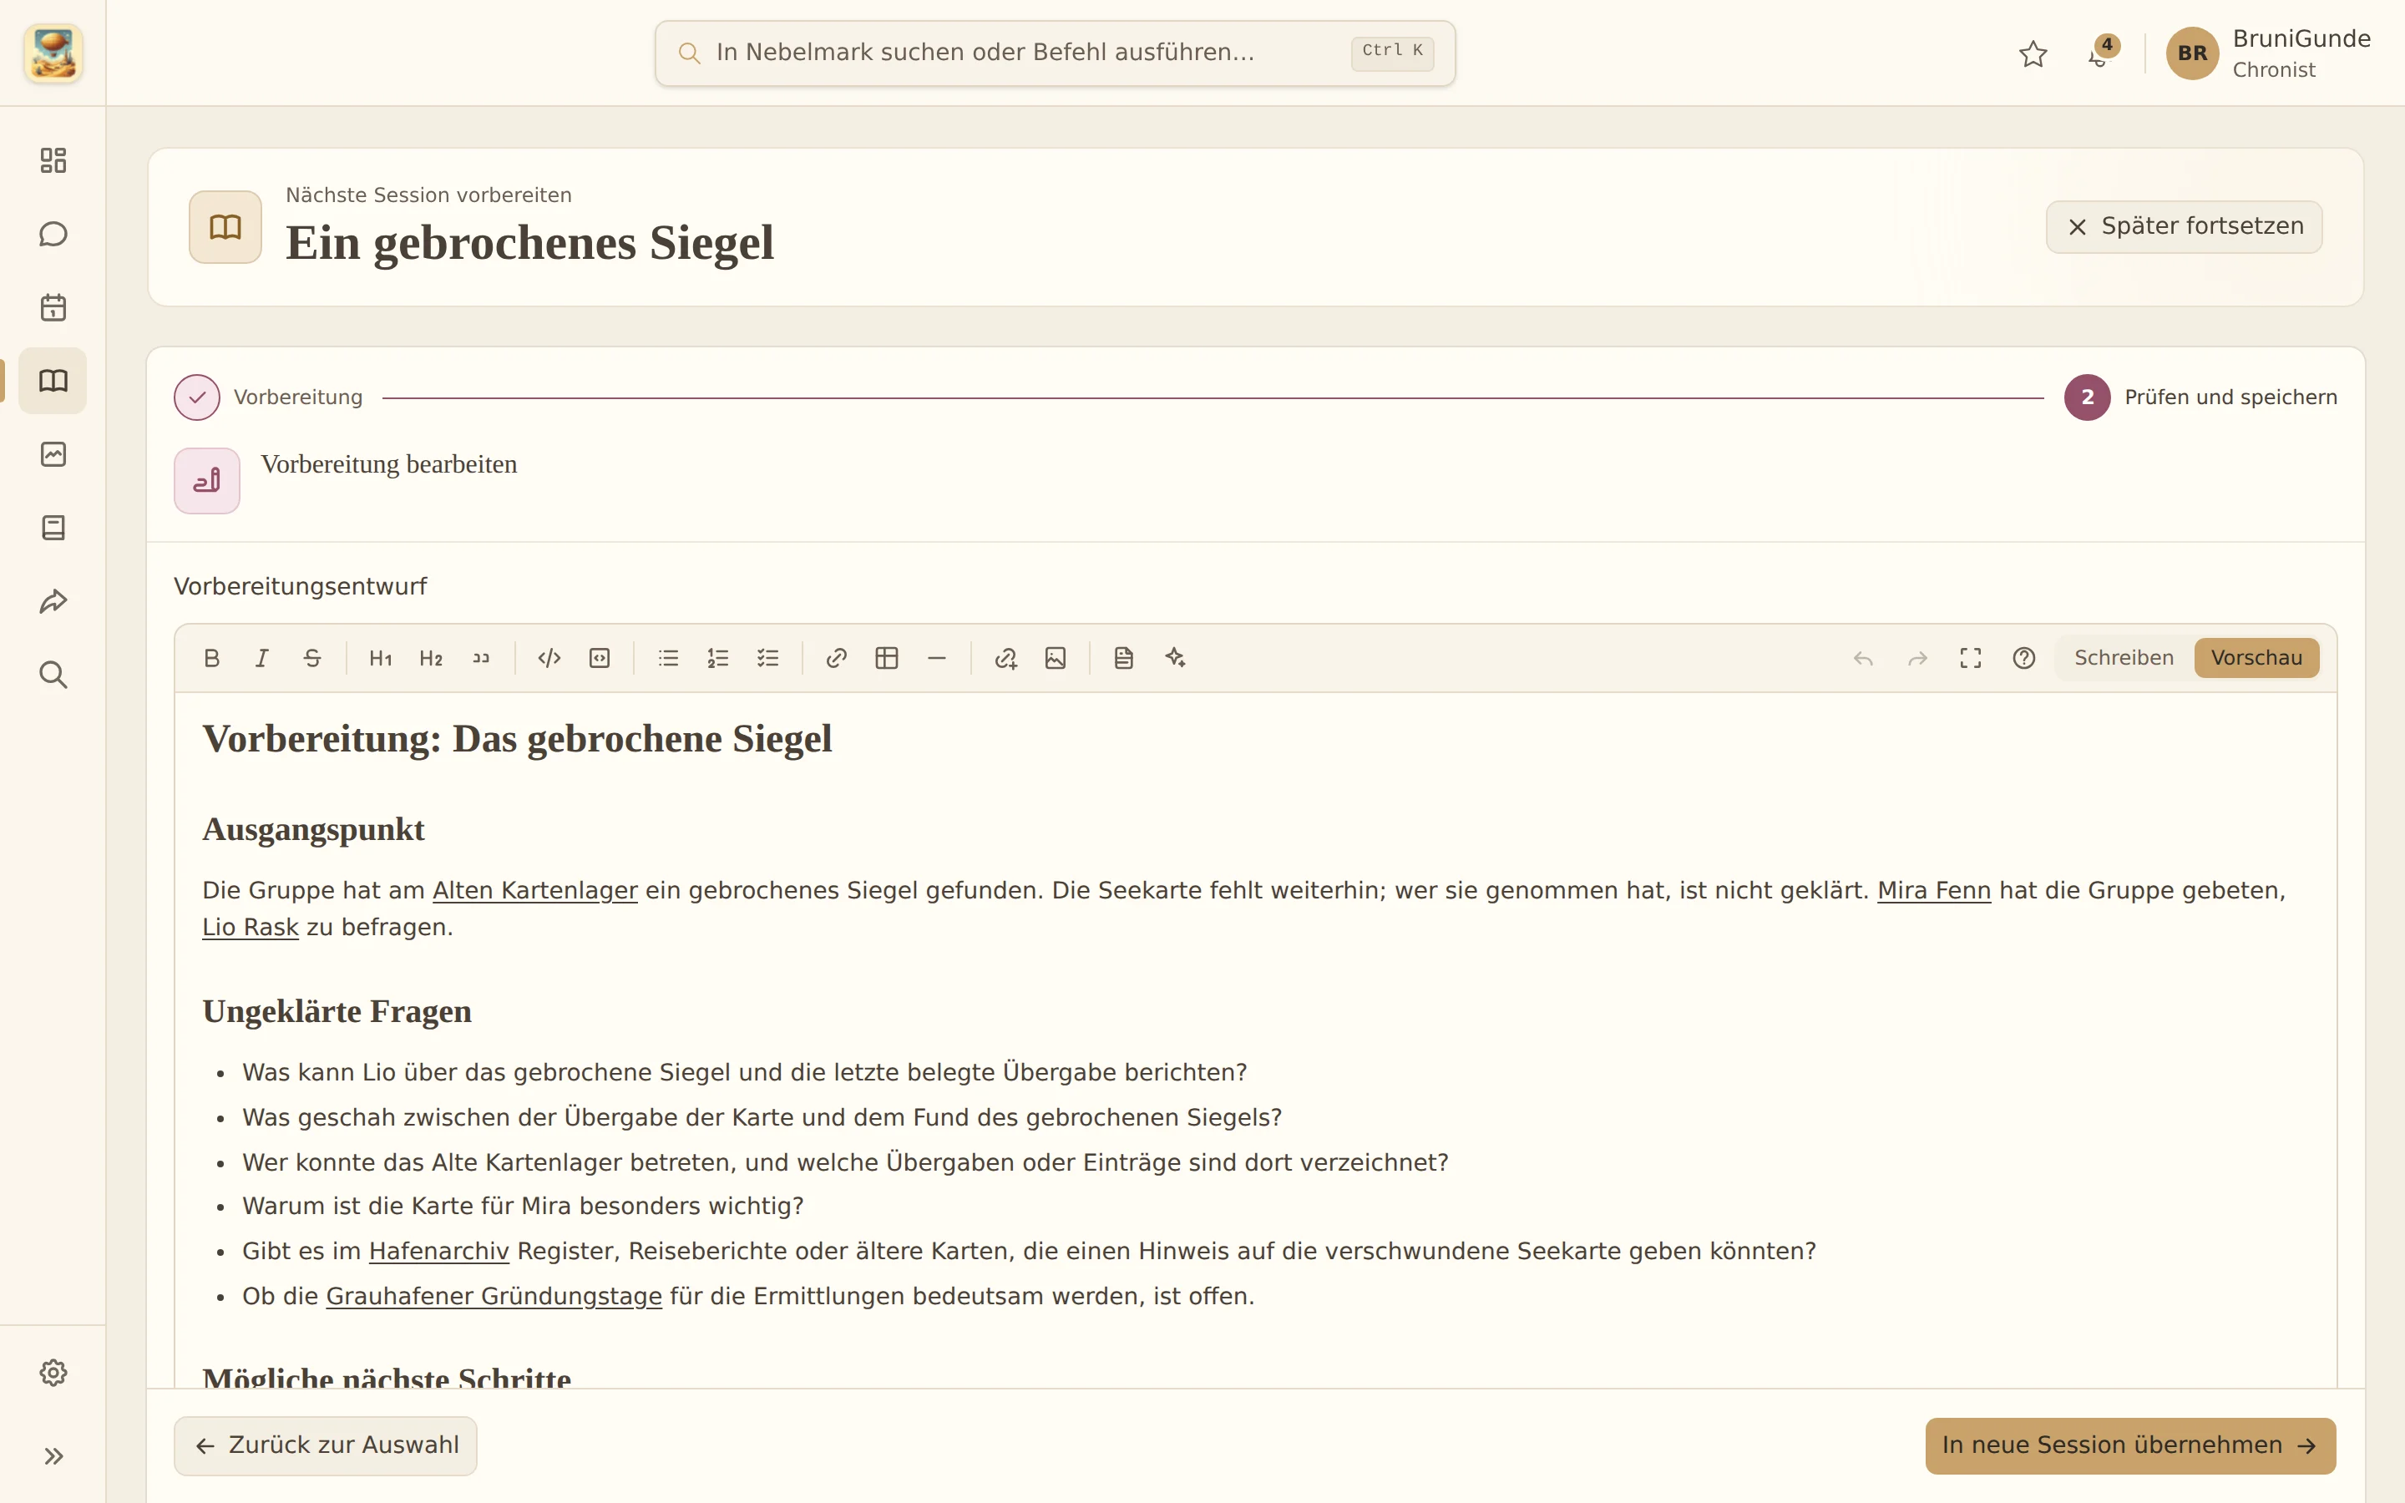Insert a code block
This screenshot has height=1503, width=2405.
tap(600, 658)
